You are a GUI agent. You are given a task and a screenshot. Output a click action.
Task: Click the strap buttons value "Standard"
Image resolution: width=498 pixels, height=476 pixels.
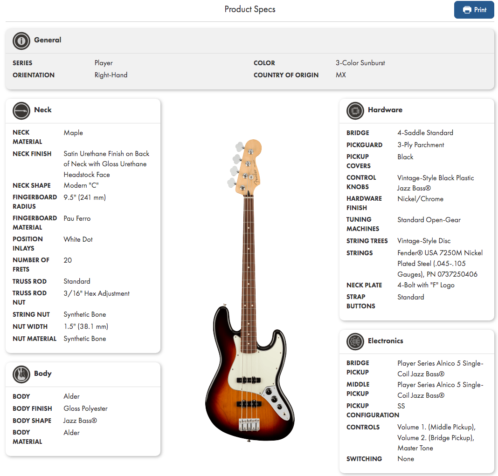click(411, 297)
